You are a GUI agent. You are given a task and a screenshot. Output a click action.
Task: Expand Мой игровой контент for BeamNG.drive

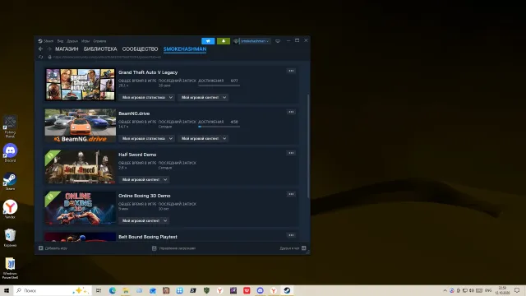coord(203,138)
